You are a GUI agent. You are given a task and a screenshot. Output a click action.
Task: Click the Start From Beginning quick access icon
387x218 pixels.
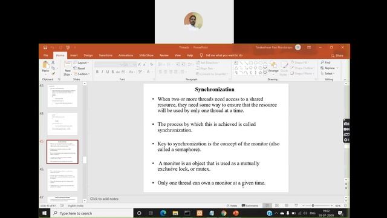pos(68,47)
